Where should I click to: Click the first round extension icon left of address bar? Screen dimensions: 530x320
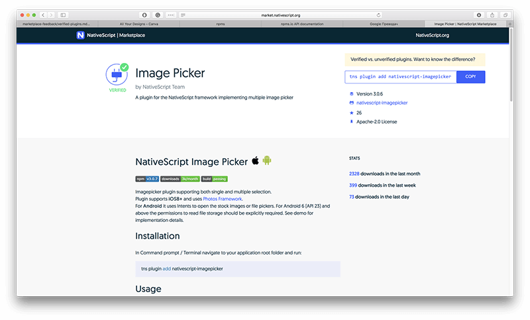point(144,15)
